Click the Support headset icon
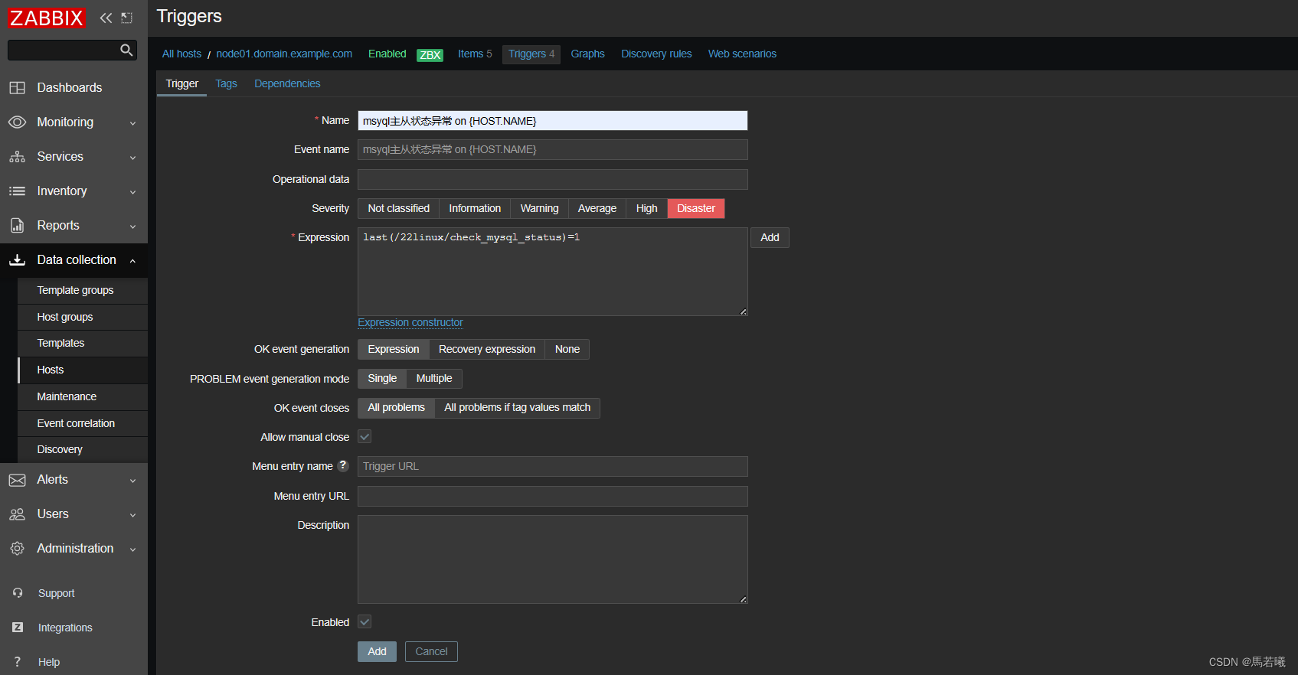Screen dimensions: 1298x675 pos(18,593)
